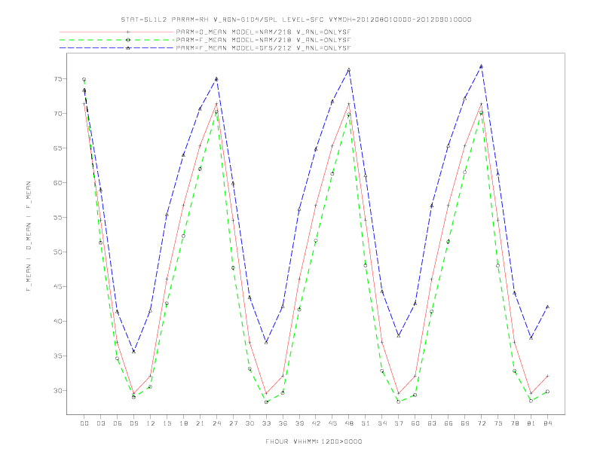Click x-axis hour label 81
The width and height of the screenshot is (597, 461).
pos(531,423)
